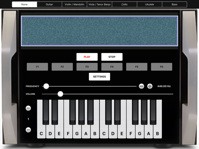Click the volume slider knob
The image size is (199, 149).
tap(60, 94)
